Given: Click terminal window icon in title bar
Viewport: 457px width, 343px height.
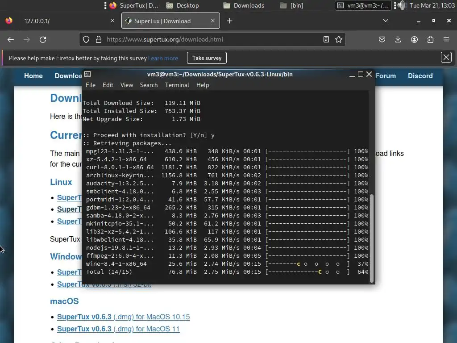Looking at the screenshot, I should click(87, 75).
